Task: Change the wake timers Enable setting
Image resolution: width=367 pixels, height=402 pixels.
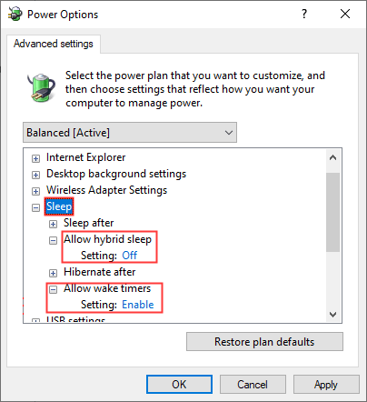Action: tap(138, 305)
